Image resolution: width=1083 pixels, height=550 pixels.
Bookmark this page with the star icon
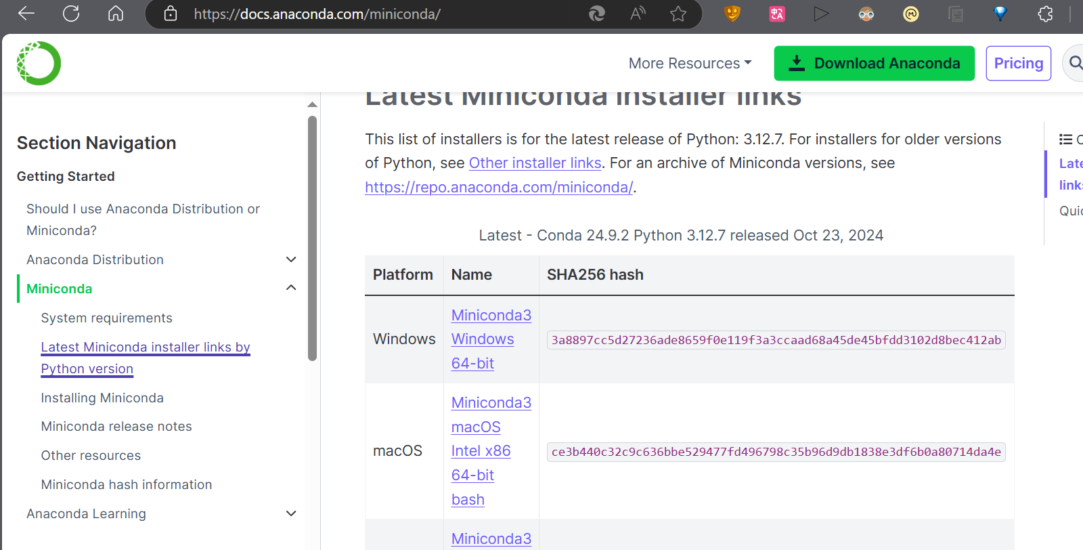click(678, 14)
